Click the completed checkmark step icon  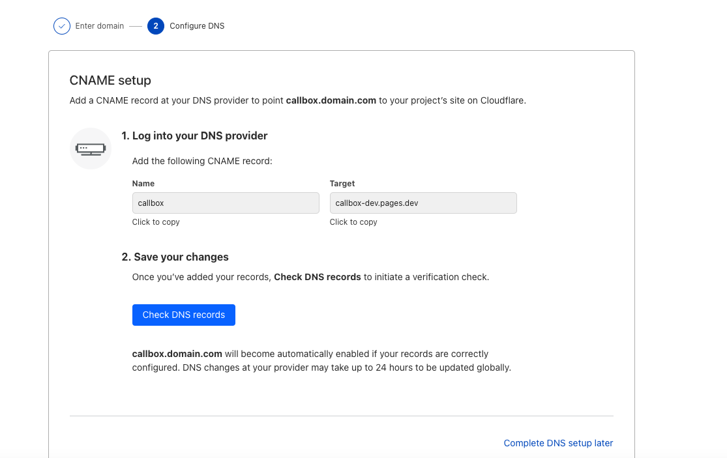point(61,26)
